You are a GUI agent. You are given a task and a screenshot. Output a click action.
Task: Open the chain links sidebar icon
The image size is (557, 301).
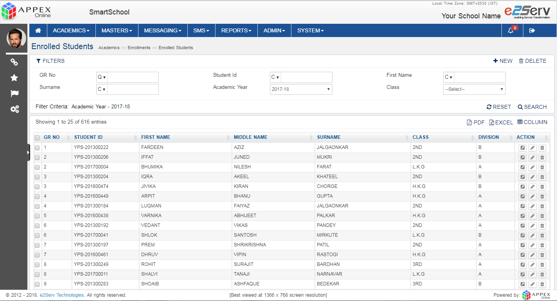[14, 62]
